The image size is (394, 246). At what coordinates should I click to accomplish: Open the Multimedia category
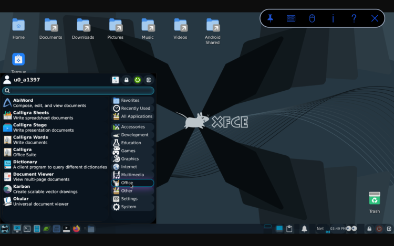(x=132, y=175)
